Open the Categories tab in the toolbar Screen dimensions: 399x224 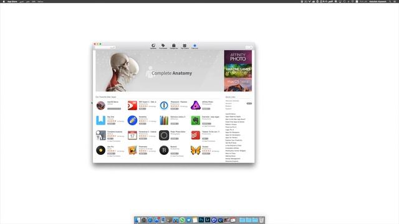pyautogui.click(x=174, y=46)
